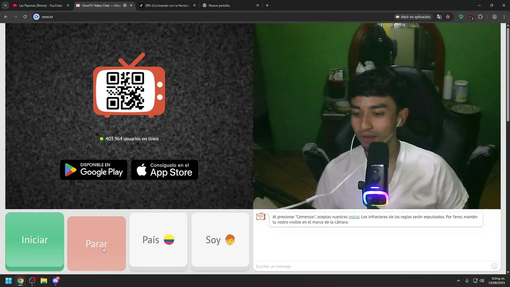Viewport: 510px width, 287px height.
Task: Reload the ome.tv page
Action: 25,17
